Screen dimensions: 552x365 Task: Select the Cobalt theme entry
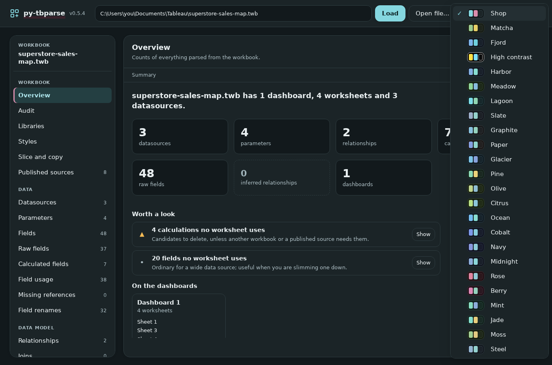point(499,232)
